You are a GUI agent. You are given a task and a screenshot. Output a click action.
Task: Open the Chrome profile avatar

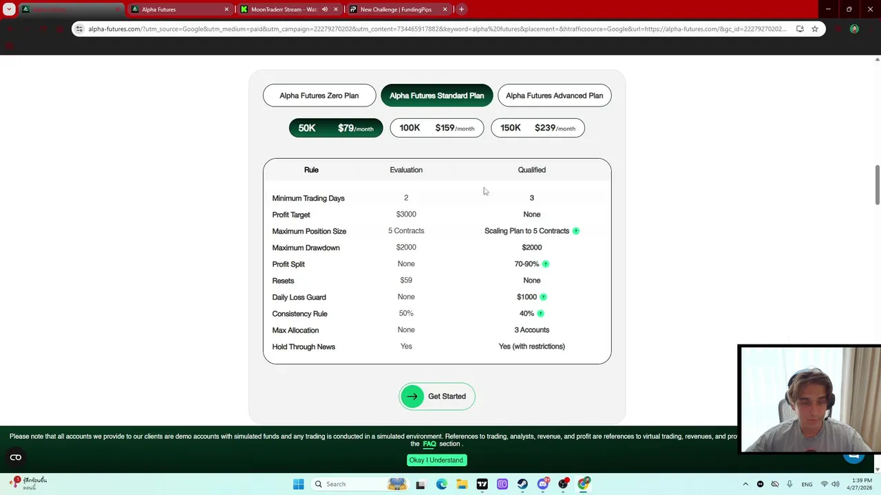click(854, 29)
